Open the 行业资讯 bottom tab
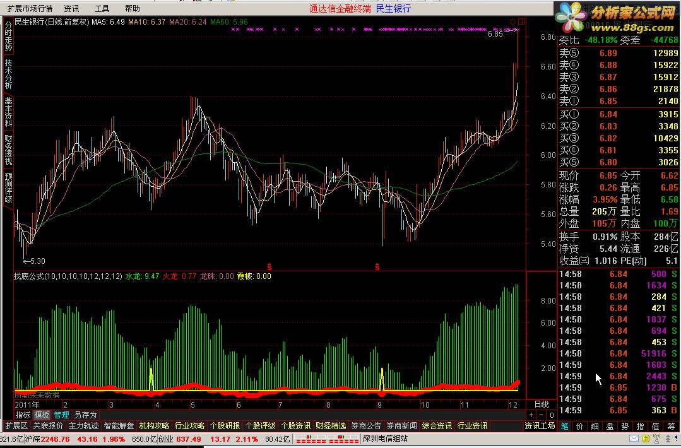The image size is (681, 448). 473,426
